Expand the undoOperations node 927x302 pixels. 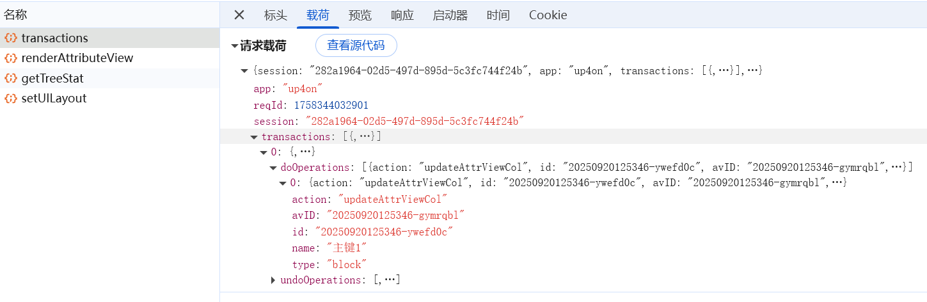pyautogui.click(x=273, y=280)
